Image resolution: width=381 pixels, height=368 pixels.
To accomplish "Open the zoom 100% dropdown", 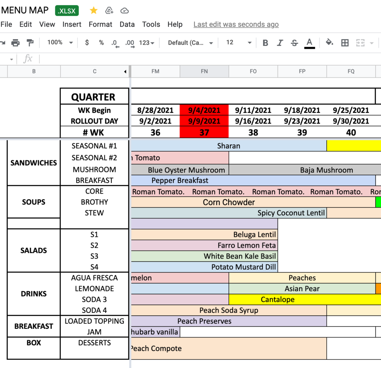I will click(60, 42).
